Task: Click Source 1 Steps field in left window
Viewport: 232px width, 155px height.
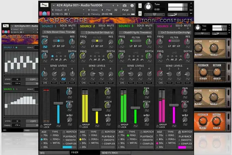Action: [16, 80]
